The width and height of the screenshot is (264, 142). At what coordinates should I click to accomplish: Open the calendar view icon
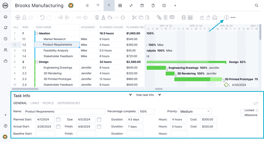tap(142, 5)
